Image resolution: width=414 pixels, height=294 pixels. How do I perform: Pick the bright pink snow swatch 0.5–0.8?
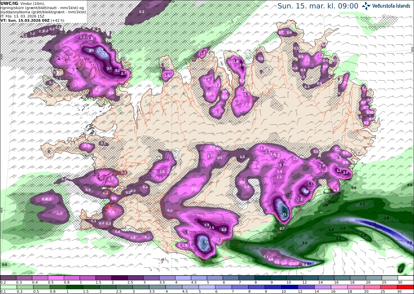56,278
